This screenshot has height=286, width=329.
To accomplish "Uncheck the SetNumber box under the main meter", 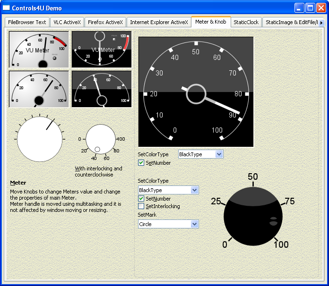I will point(141,163).
